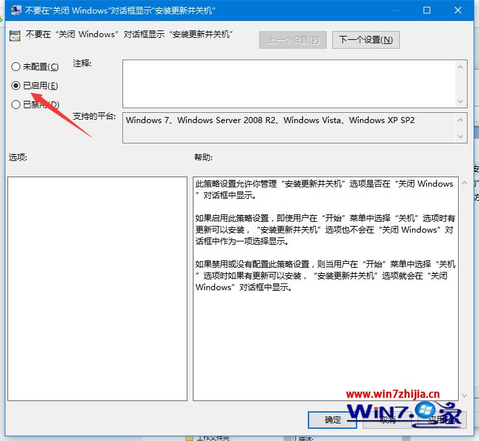Click the 选项 options list box
The width and height of the screenshot is (479, 441).
[x=97, y=289]
